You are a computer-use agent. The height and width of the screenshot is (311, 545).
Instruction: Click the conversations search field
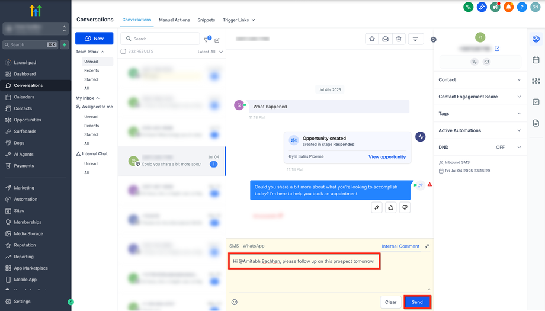click(x=160, y=39)
